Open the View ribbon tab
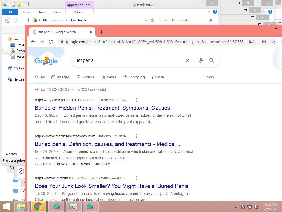The height and width of the screenshot is (212, 282). pos(57,12)
